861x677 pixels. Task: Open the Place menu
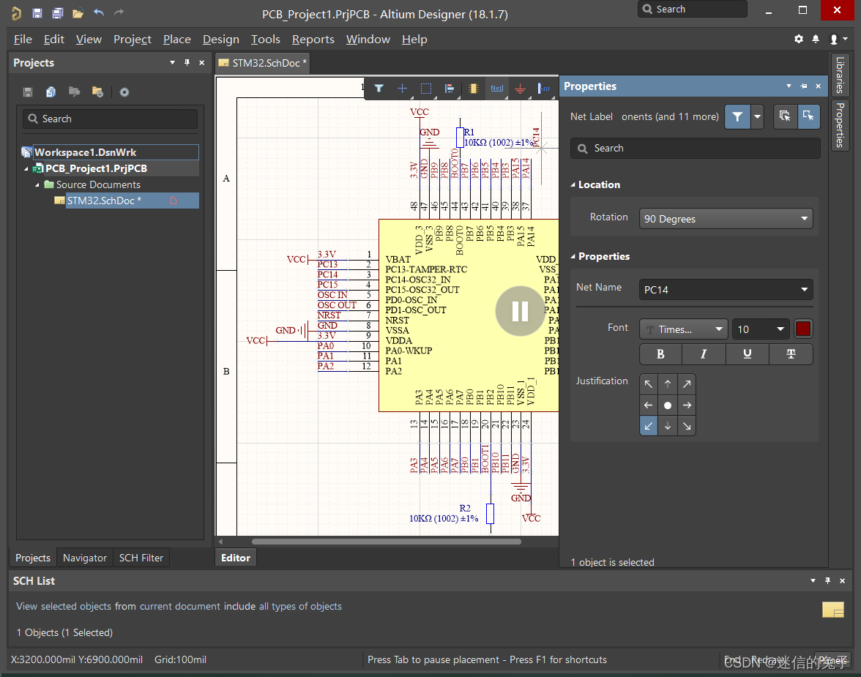pyautogui.click(x=176, y=40)
